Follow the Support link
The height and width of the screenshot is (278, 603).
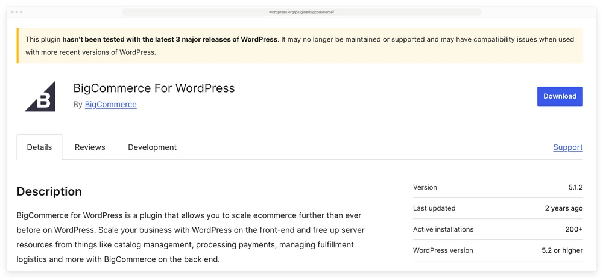click(568, 147)
